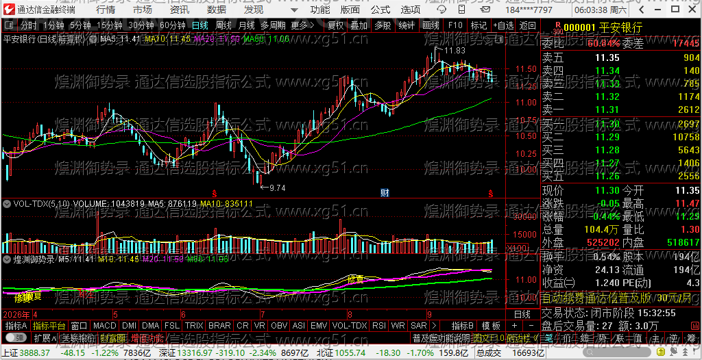Screen dimensions: 702x360
Task: Expand the 更多> period options
Action: pos(302,25)
